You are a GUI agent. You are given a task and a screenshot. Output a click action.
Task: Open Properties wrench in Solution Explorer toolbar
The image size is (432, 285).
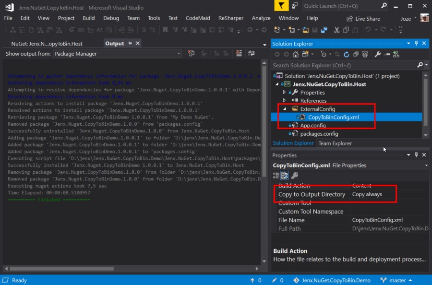(377, 55)
